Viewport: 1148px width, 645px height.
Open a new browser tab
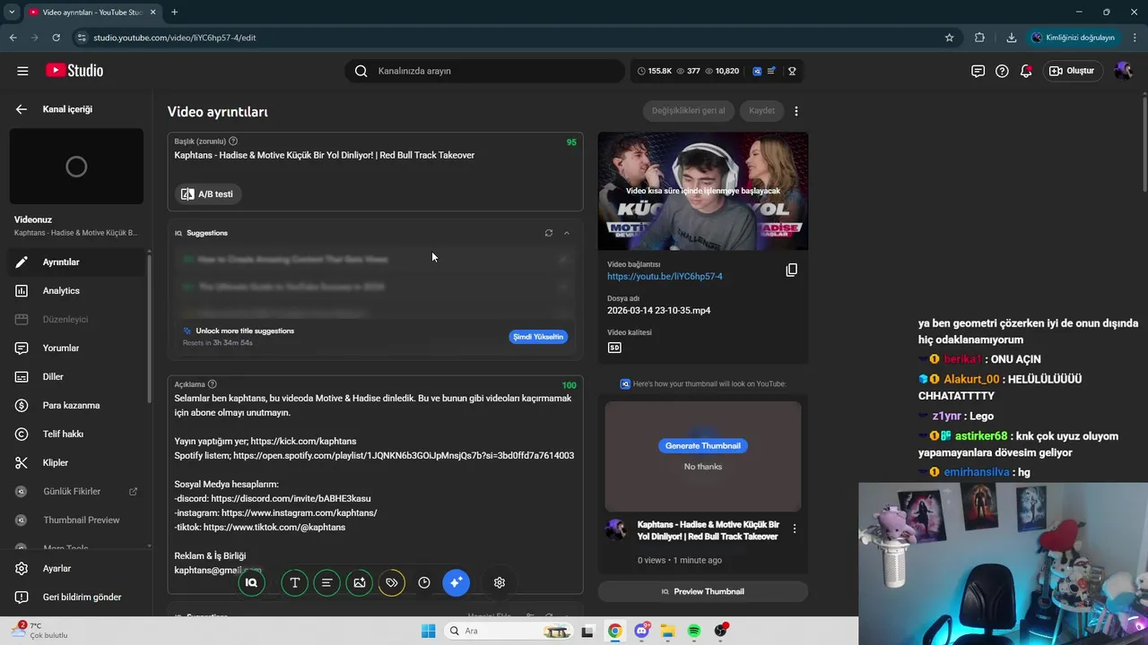[174, 12]
